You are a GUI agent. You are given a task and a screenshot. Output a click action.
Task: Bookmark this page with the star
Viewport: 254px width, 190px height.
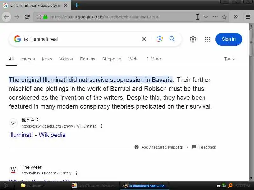click(x=224, y=17)
